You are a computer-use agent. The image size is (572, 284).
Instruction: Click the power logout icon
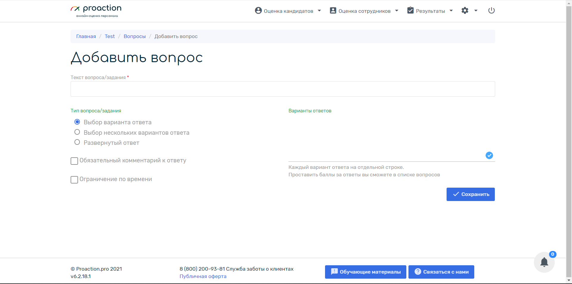click(492, 11)
